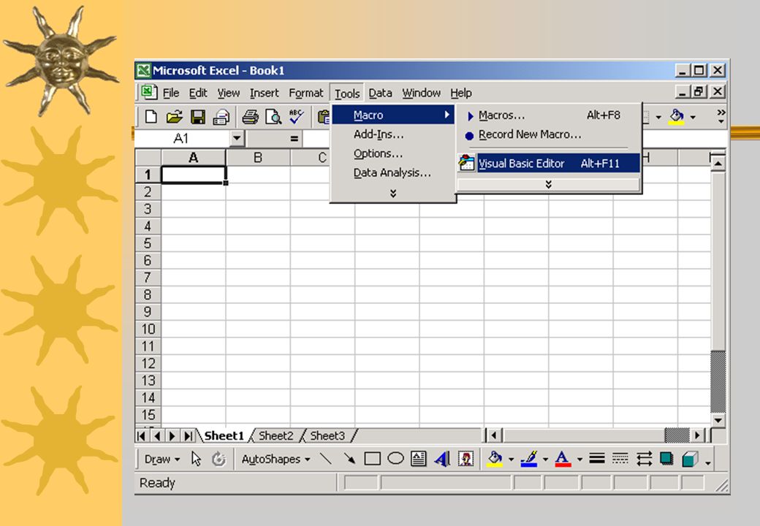The width and height of the screenshot is (760, 526).
Task: Click the Shadow icon
Action: click(667, 459)
